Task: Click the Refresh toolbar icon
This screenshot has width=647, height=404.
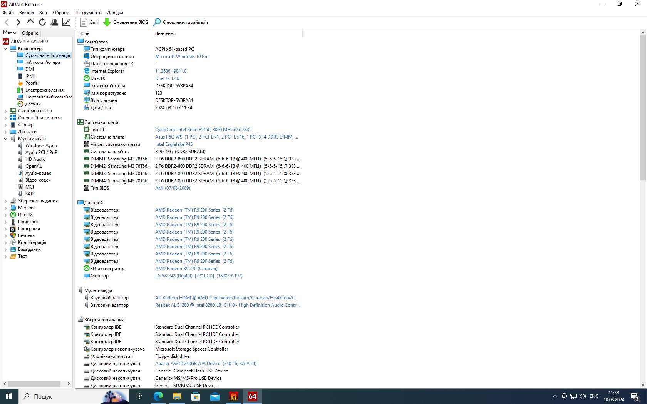Action: [42, 22]
